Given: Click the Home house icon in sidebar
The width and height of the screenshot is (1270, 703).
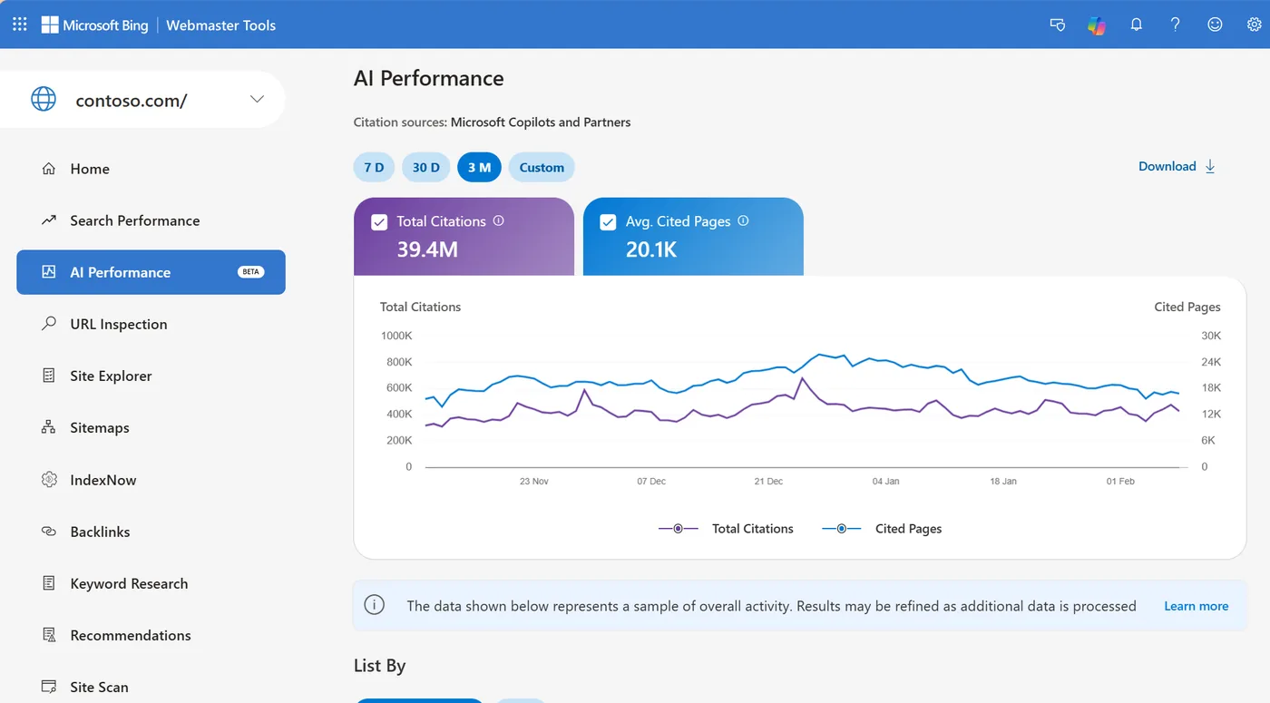Looking at the screenshot, I should (x=49, y=169).
